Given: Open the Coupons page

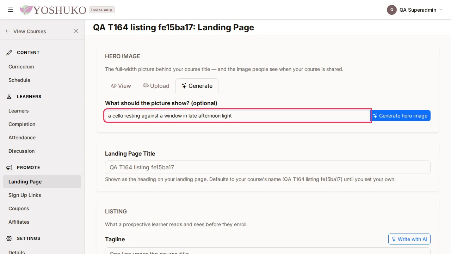Looking at the screenshot, I should click(19, 208).
